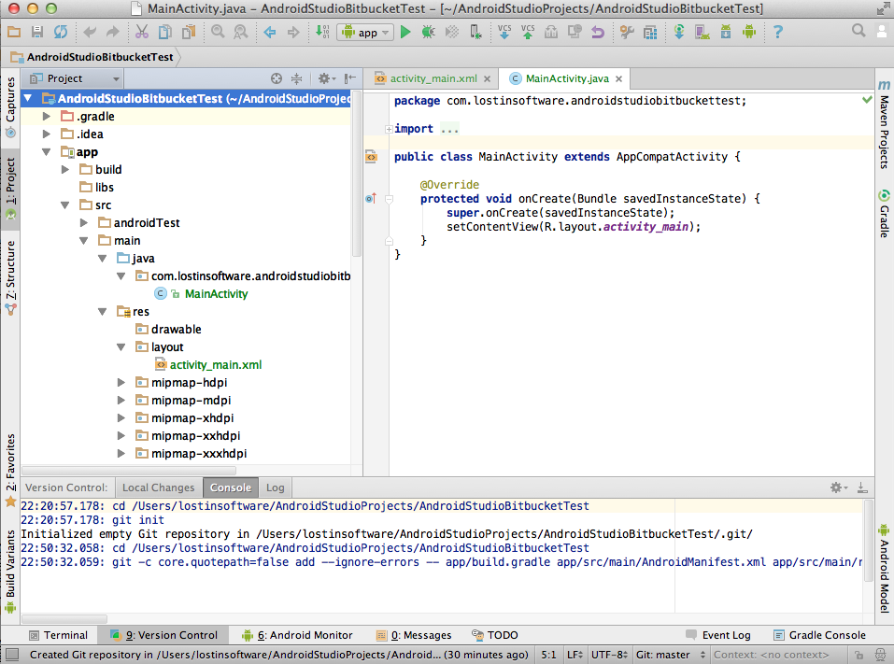Open Project panel settings gear
Screen dimensions: 894x664
tap(324, 79)
